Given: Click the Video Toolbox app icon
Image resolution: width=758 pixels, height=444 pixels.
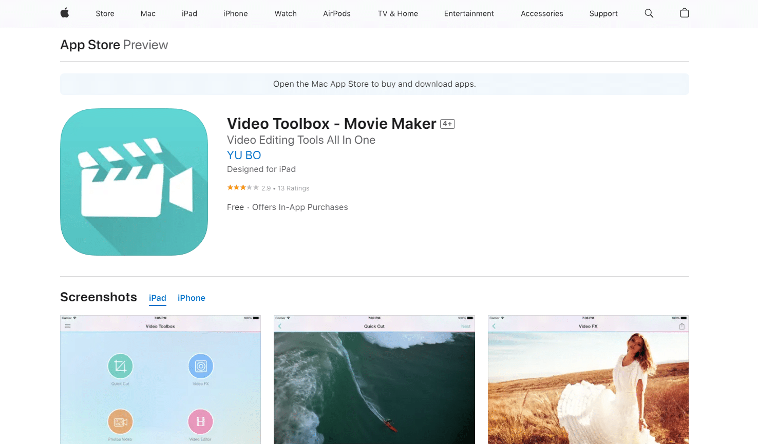Looking at the screenshot, I should (x=134, y=182).
